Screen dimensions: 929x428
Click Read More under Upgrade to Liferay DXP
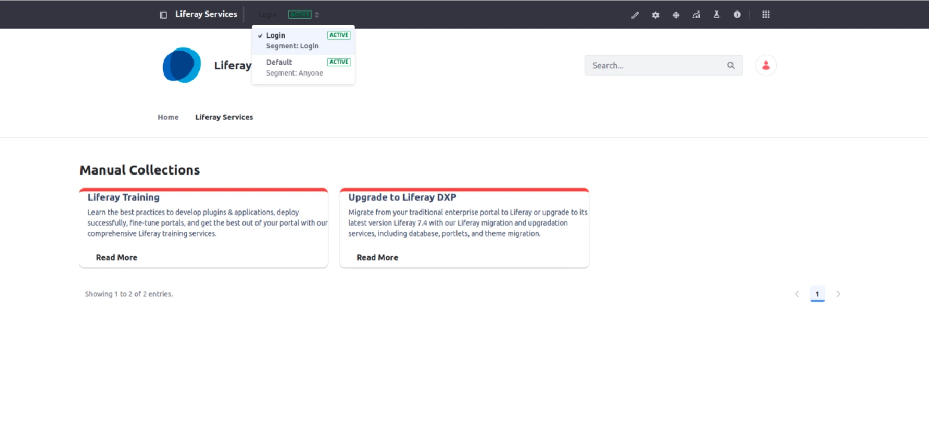[377, 257]
